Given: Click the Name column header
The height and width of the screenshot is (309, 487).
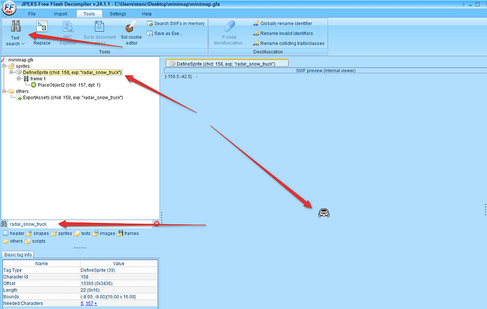Looking at the screenshot, I should click(x=42, y=263).
